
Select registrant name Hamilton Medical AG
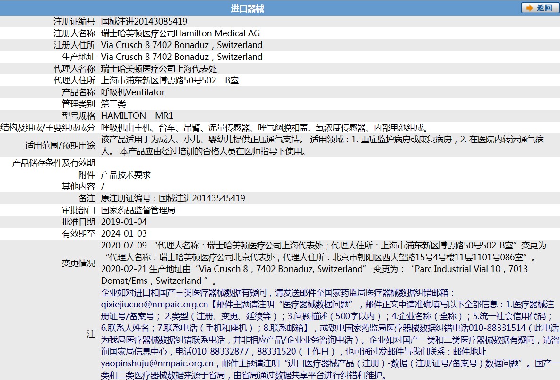click(218, 33)
